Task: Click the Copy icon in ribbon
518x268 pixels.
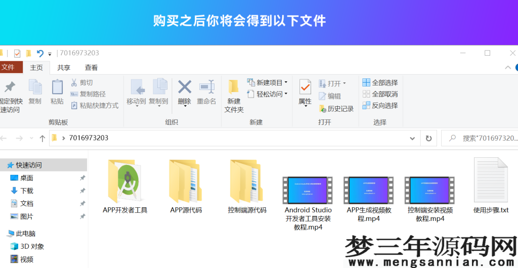Action: click(35, 88)
